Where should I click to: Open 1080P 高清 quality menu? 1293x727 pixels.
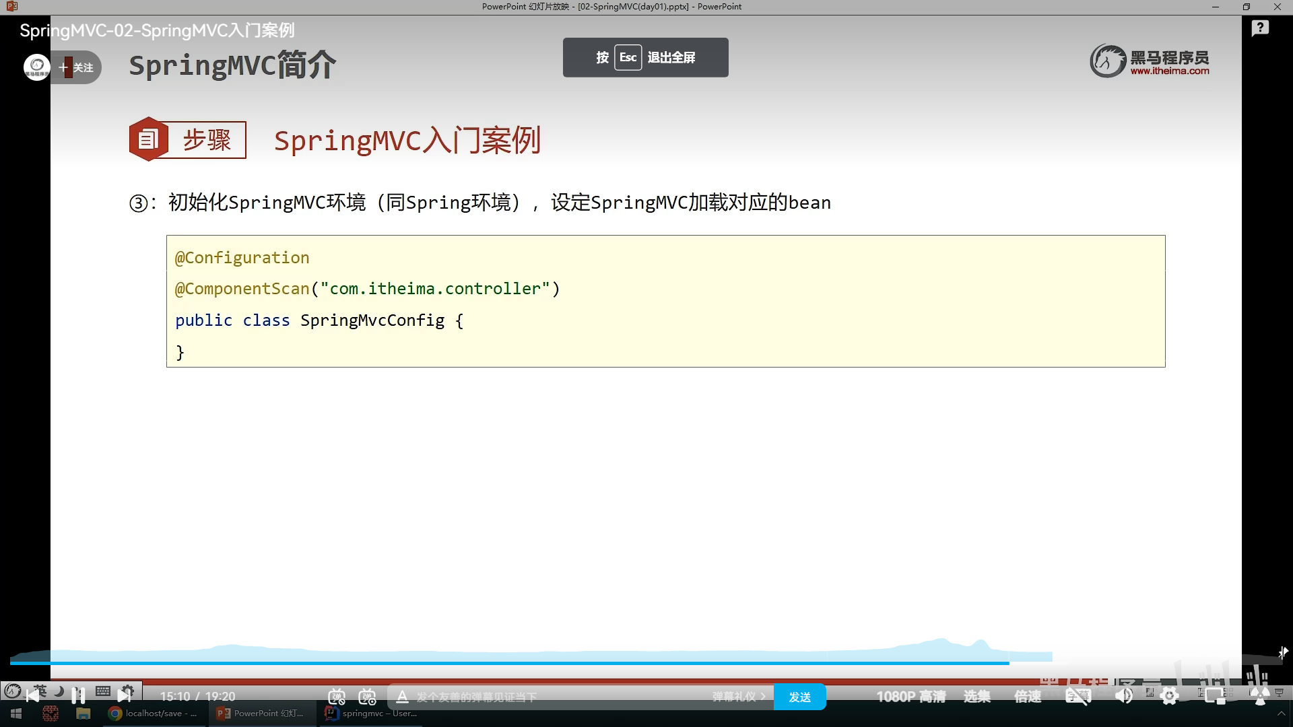pyautogui.click(x=910, y=697)
